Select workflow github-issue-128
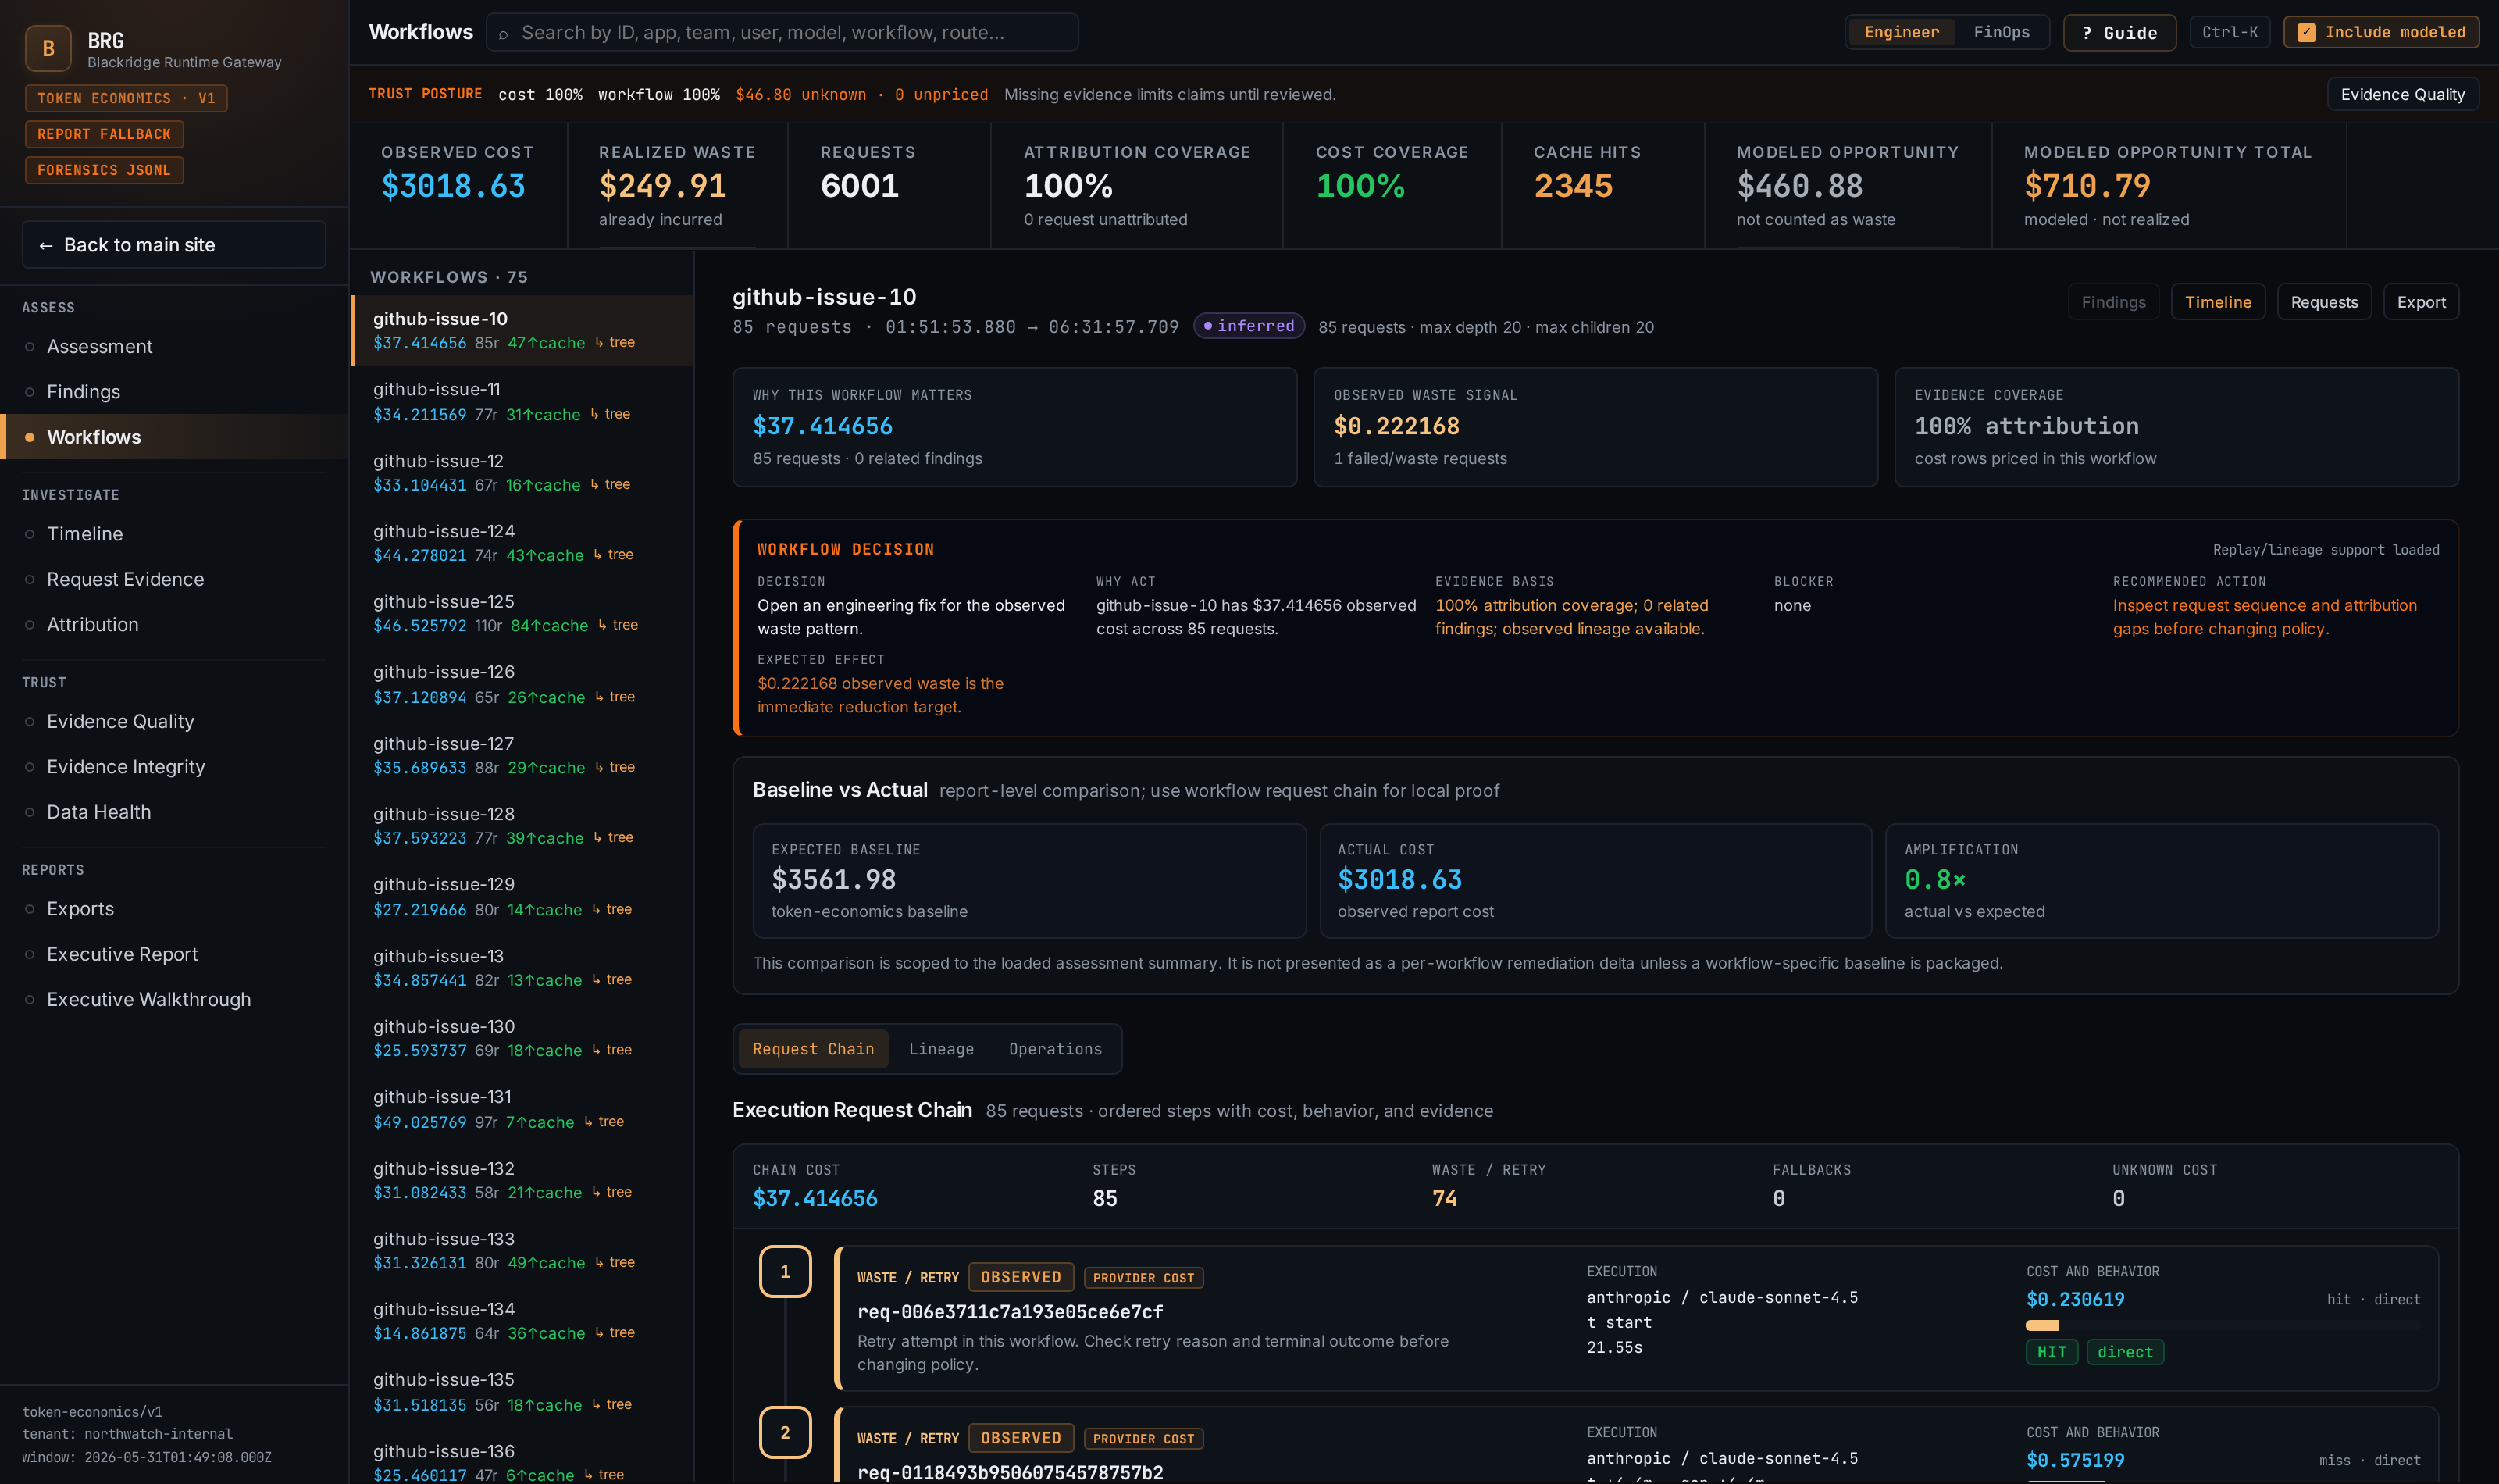Viewport: 2499px width, 1484px height. point(522,825)
